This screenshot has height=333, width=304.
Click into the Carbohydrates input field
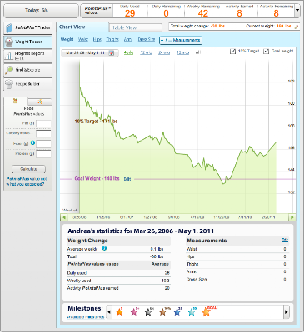43,134
